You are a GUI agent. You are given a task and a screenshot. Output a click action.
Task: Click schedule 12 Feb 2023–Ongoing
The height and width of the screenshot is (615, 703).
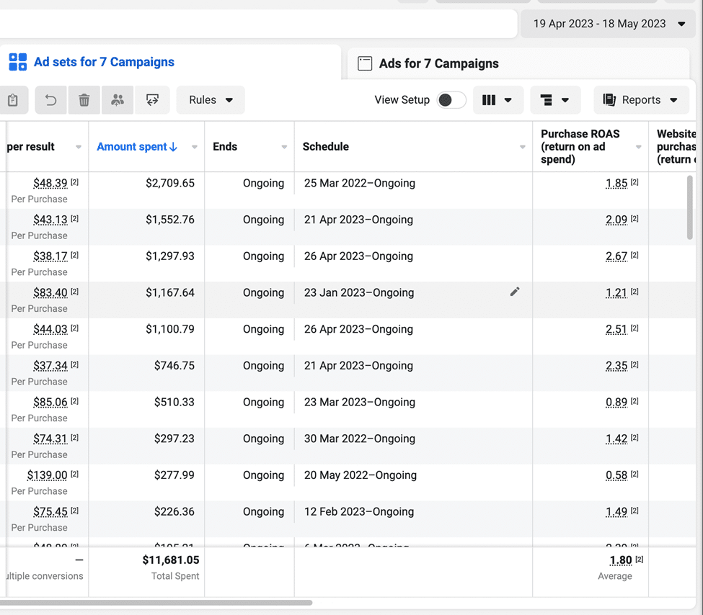pos(359,511)
